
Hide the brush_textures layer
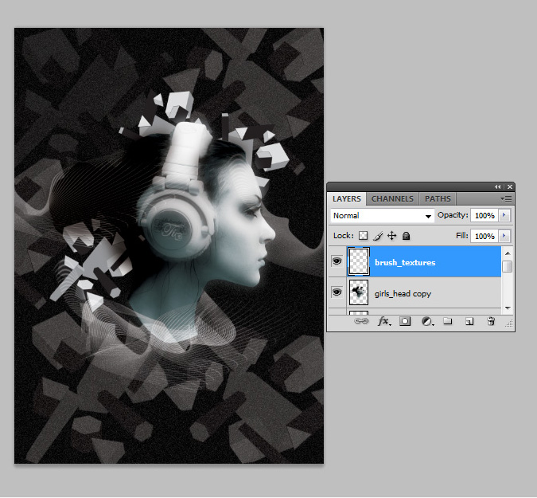click(x=337, y=262)
